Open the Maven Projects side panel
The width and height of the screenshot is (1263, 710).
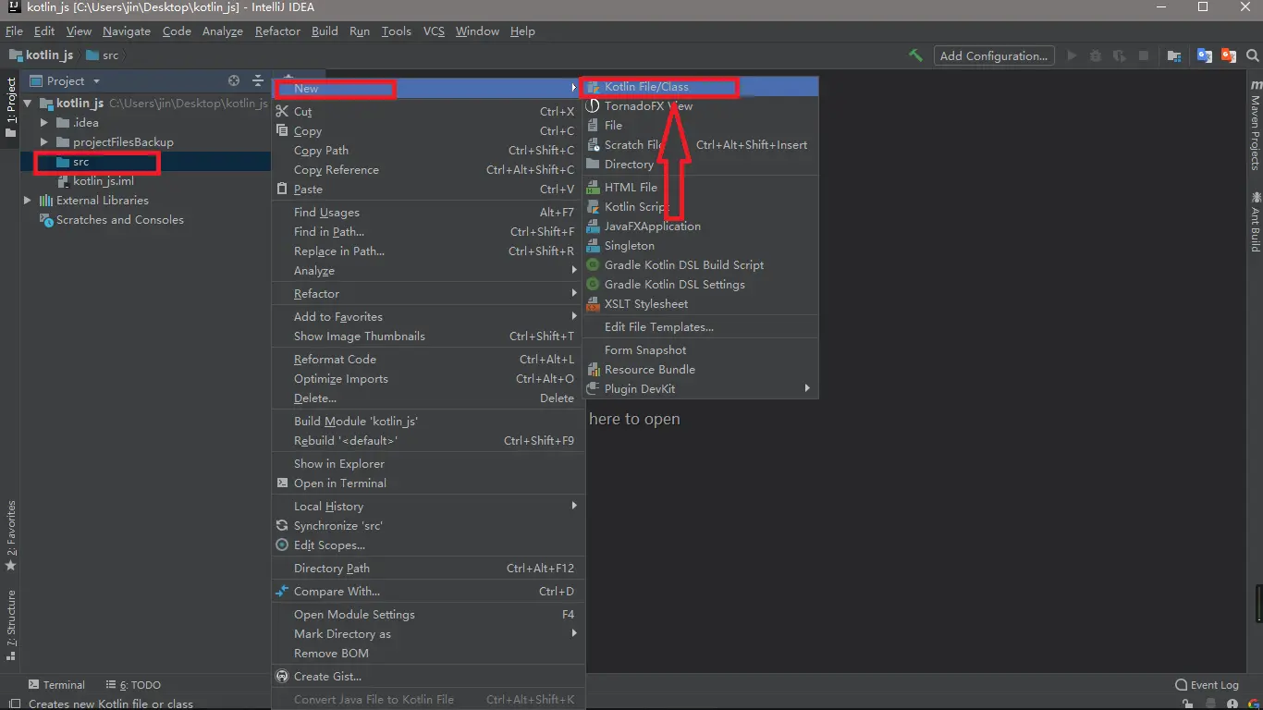[x=1255, y=124]
